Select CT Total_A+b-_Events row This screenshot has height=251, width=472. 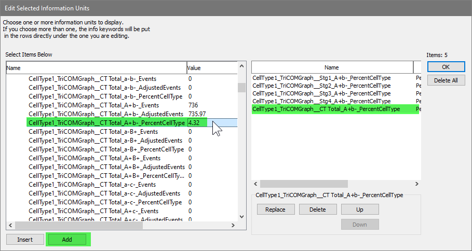pyautogui.click(x=94, y=105)
